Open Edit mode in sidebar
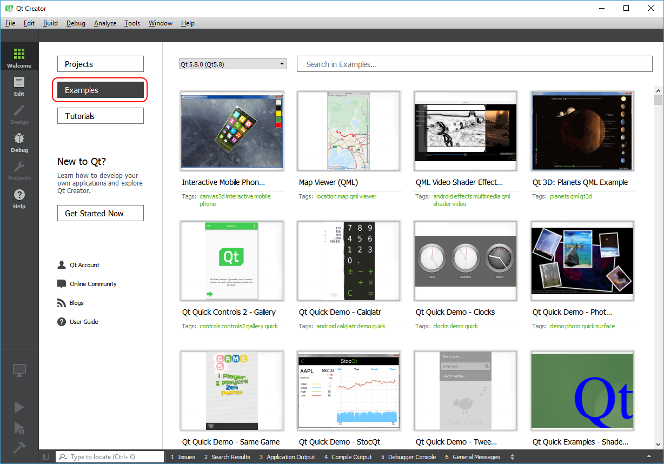 click(x=19, y=85)
